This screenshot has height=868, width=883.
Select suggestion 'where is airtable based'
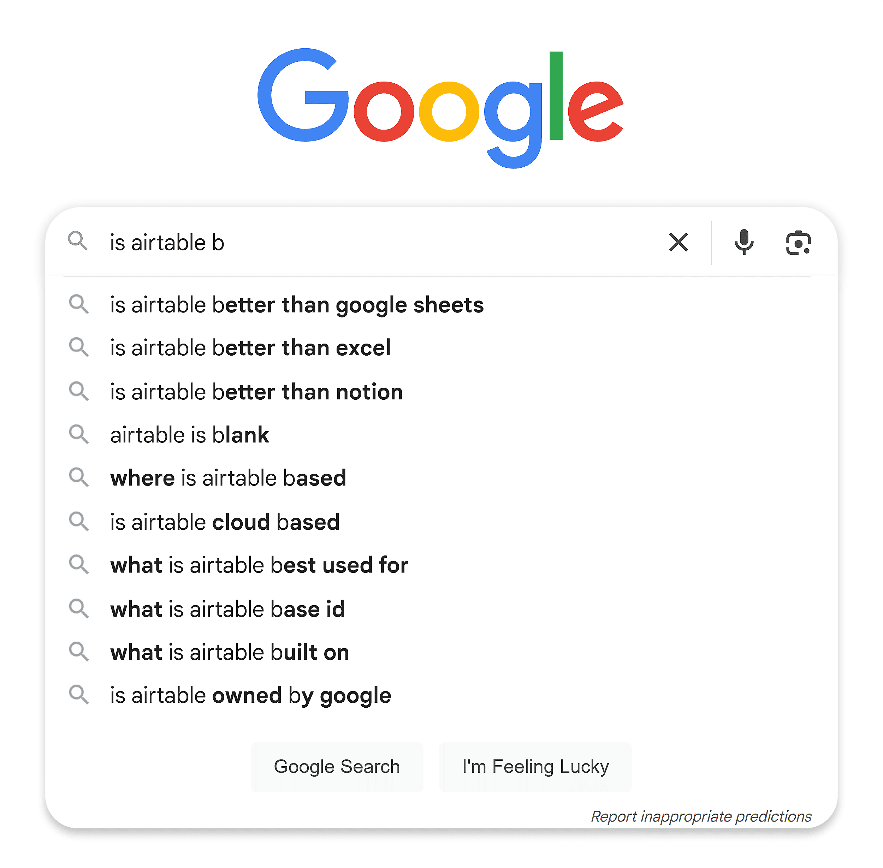tap(228, 478)
